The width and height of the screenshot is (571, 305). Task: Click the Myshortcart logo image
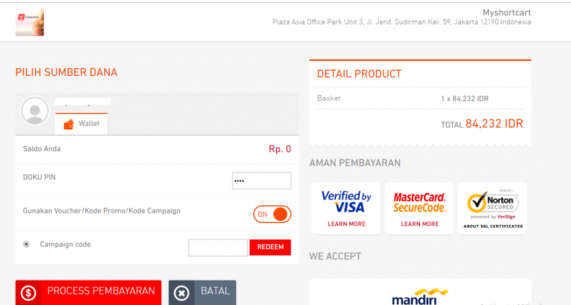pos(30,22)
